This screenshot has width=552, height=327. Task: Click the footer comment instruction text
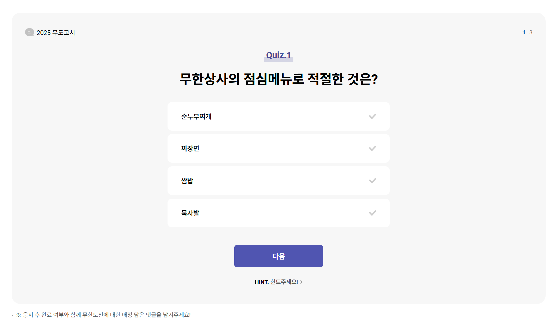pos(103,314)
